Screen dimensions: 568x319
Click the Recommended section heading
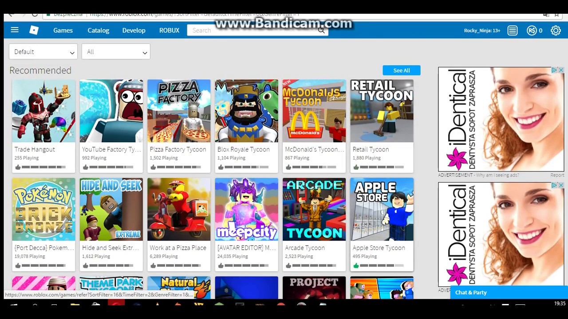click(40, 70)
